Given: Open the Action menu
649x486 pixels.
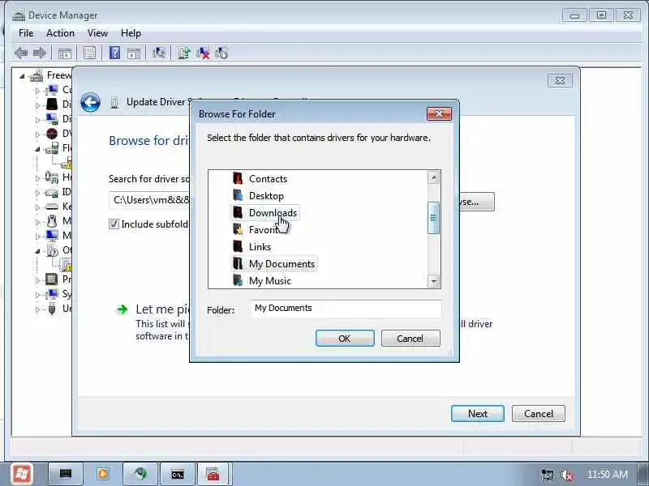Looking at the screenshot, I should pyautogui.click(x=60, y=33).
